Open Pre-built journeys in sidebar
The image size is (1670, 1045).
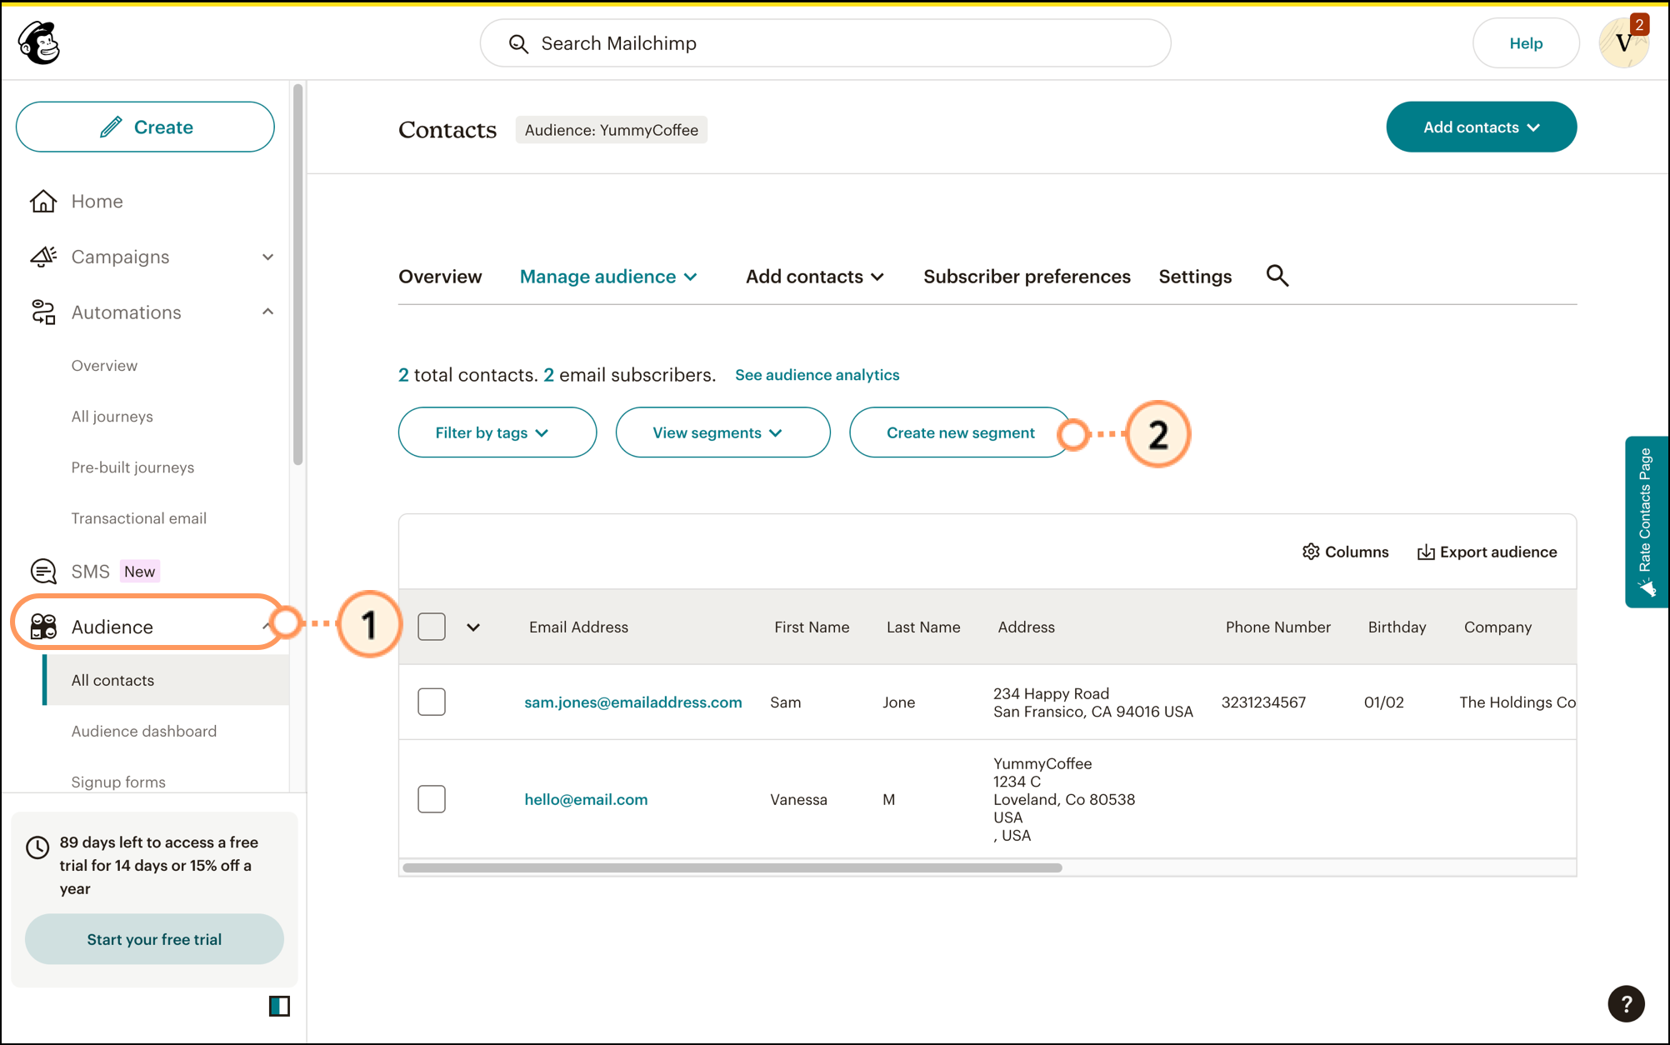coord(132,467)
